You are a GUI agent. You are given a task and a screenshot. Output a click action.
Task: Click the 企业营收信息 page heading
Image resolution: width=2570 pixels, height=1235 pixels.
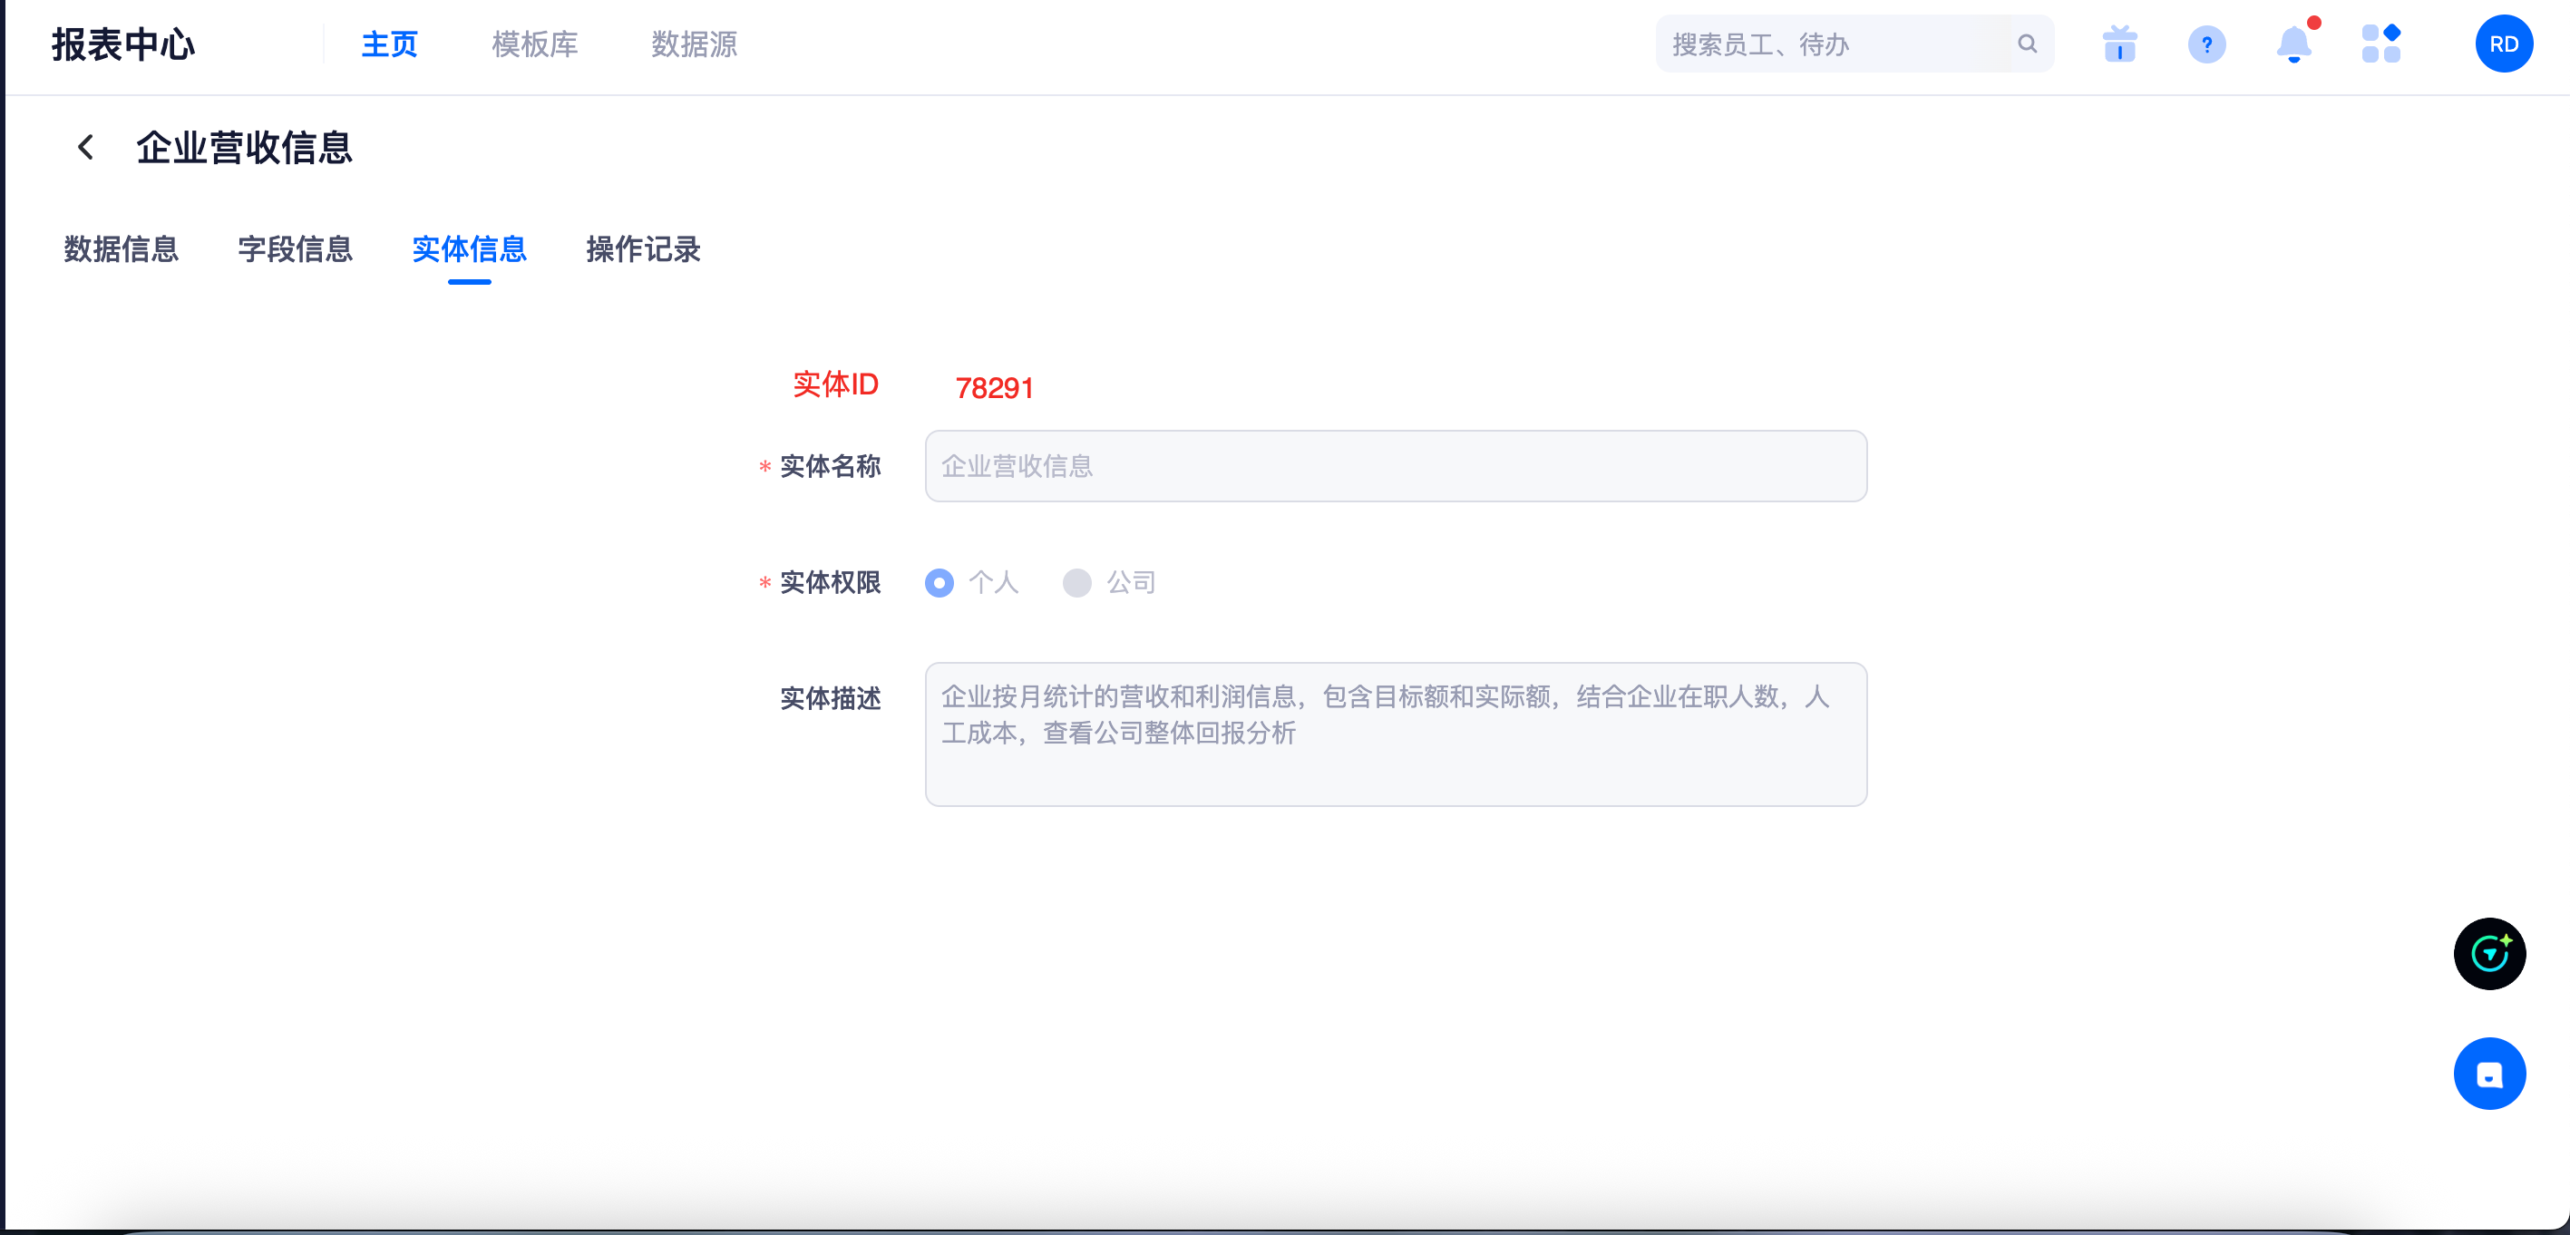point(245,148)
